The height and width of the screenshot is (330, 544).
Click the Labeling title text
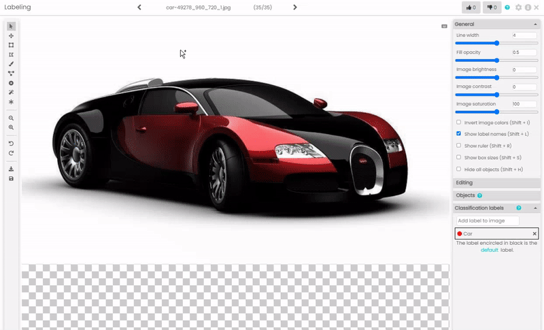click(18, 7)
